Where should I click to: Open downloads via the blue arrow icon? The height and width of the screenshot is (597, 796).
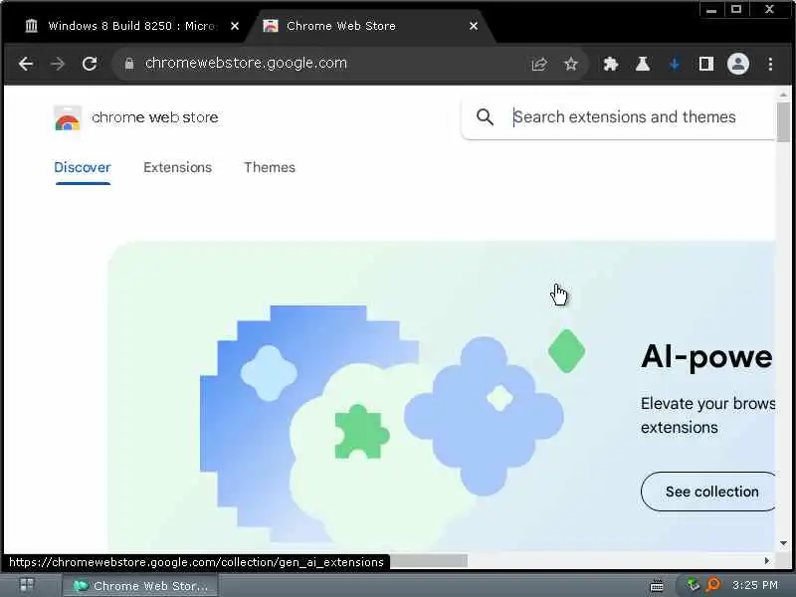[x=675, y=64]
